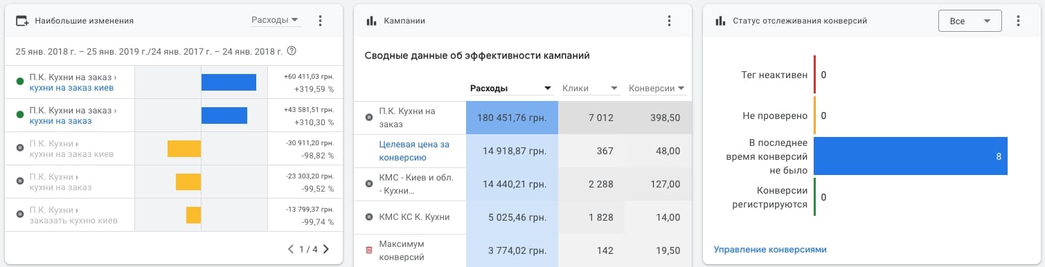
Task: Click the clicks value 7 012
Action: tap(600, 118)
